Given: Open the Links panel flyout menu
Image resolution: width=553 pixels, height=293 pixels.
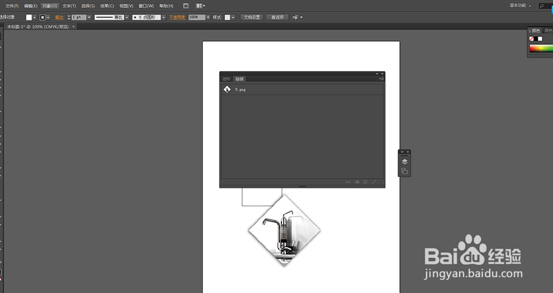Looking at the screenshot, I should pyautogui.click(x=382, y=79).
